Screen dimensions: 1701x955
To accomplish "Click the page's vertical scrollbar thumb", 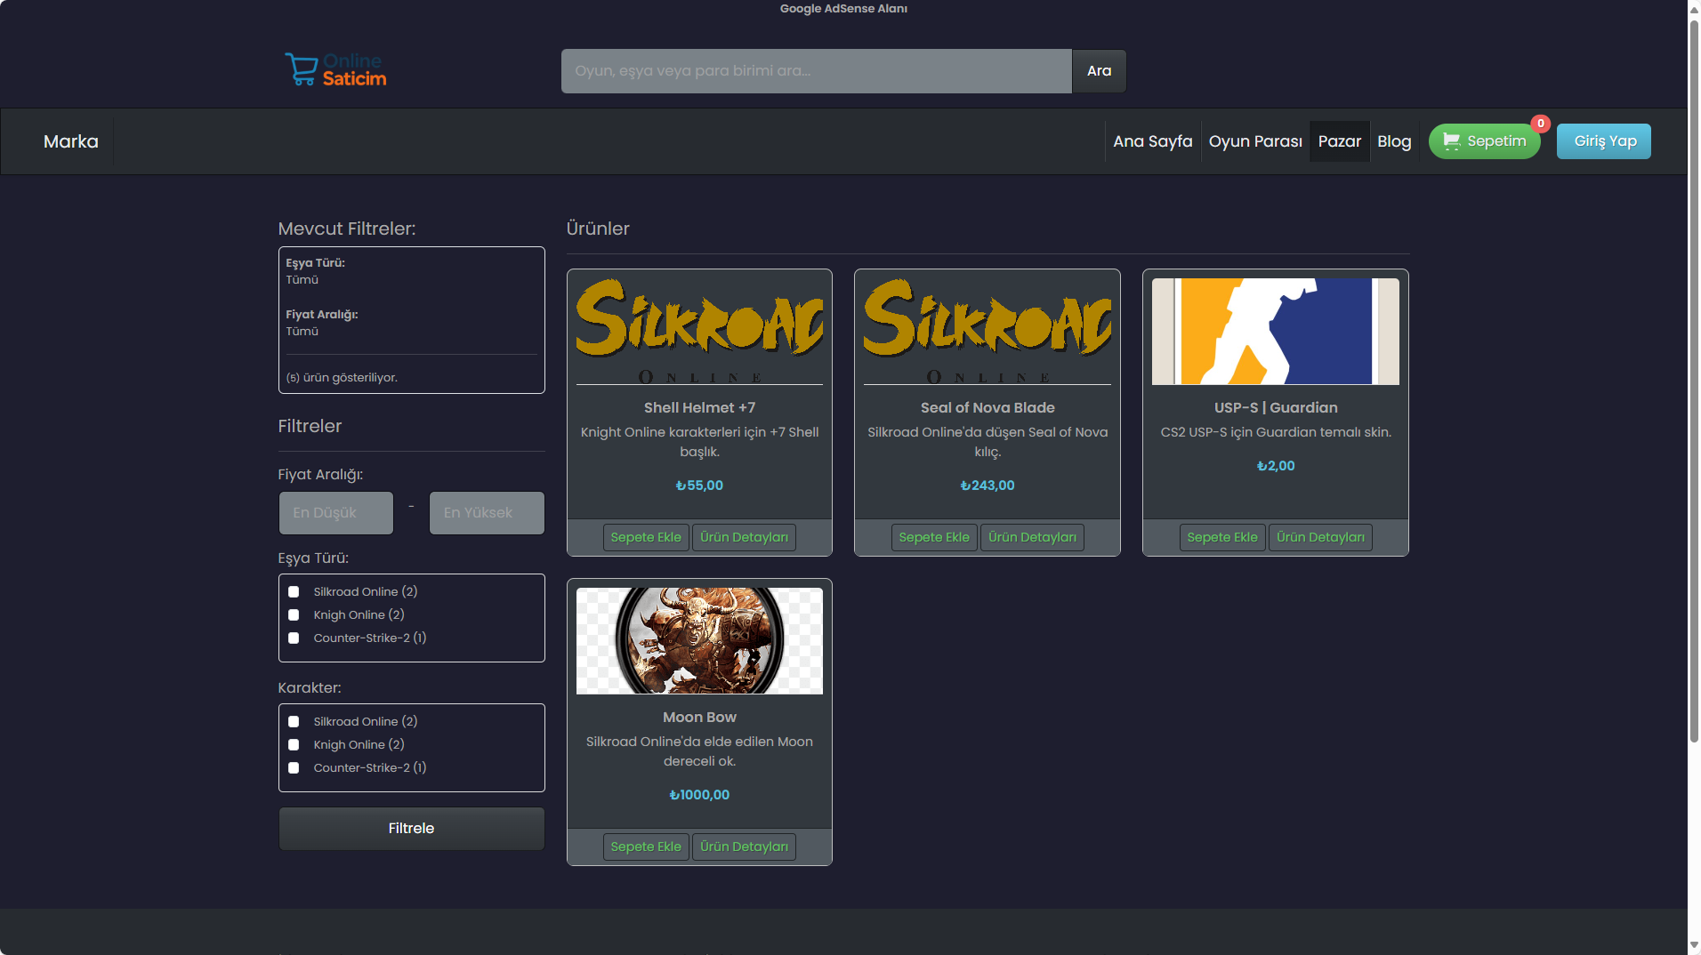I will [x=1694, y=381].
